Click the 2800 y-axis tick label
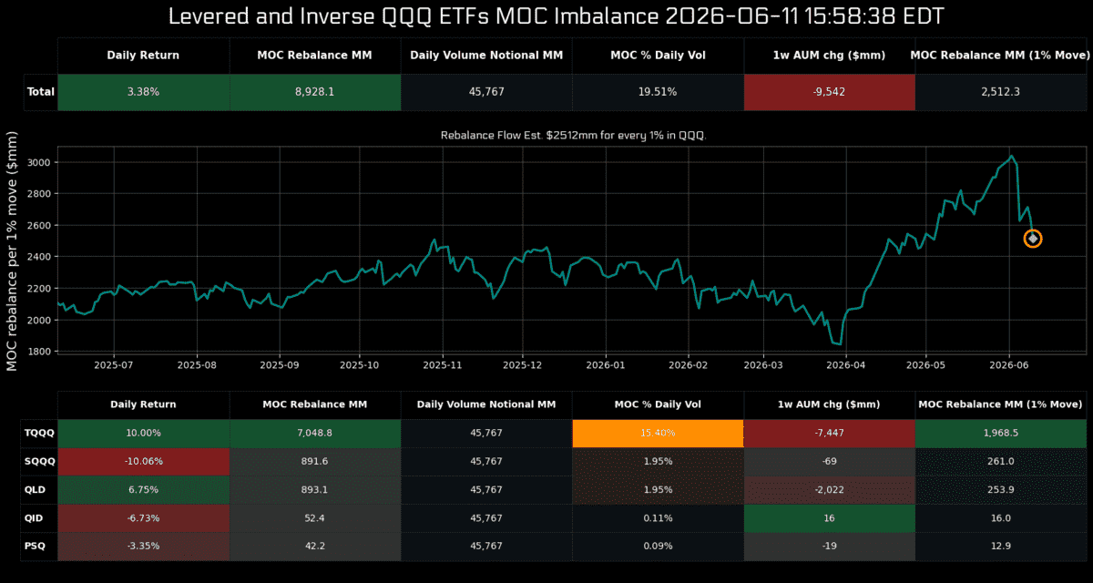Image resolution: width=1093 pixels, height=583 pixels. pos(39,194)
